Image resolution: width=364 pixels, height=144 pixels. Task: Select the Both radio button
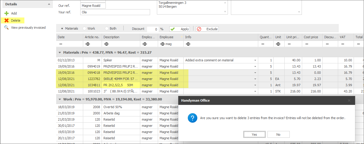tap(107, 29)
